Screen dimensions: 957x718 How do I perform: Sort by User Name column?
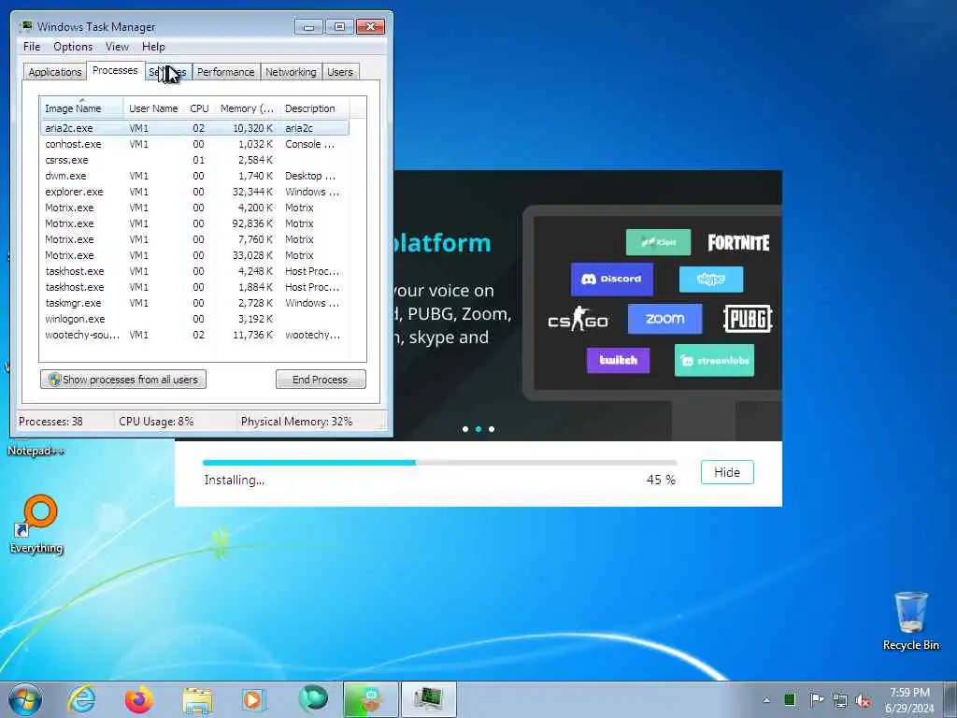153,108
